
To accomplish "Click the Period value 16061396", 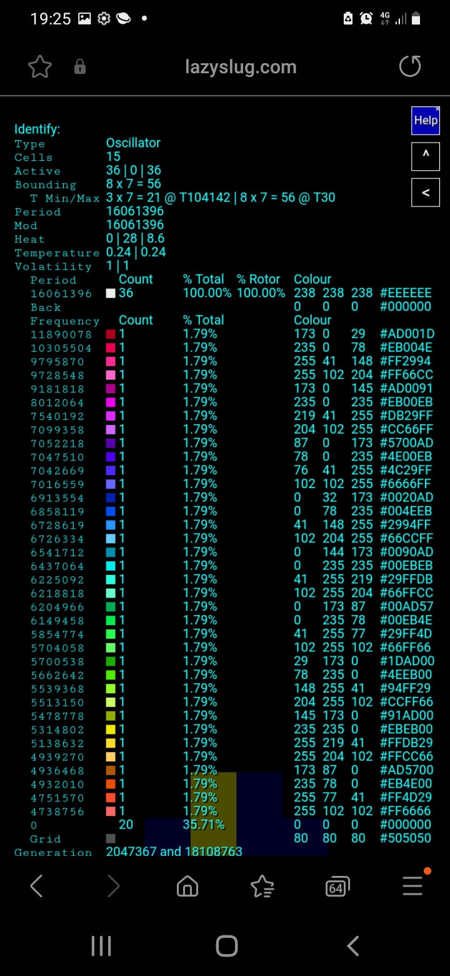I will (x=135, y=211).
